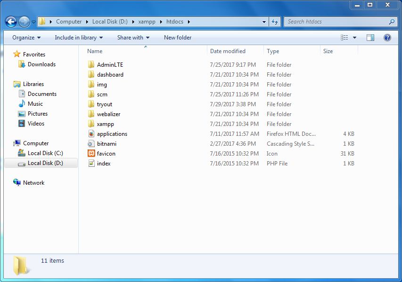This screenshot has height=282, width=402.
Task: Click the New folder button
Action: [178, 38]
